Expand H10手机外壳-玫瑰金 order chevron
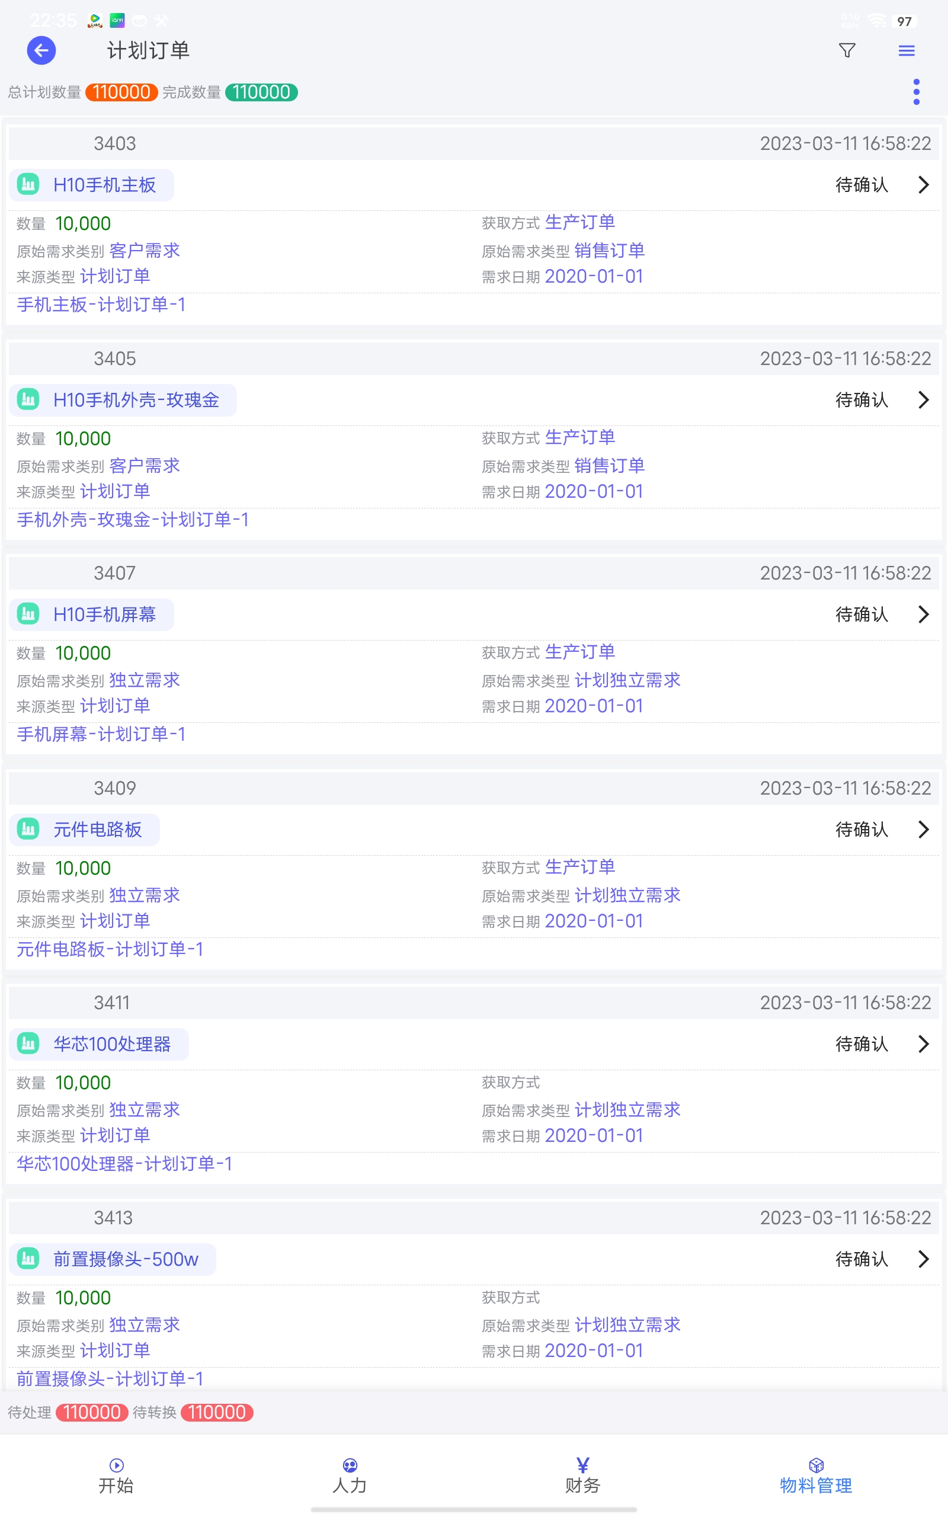Viewport: 948px width, 1517px height. tap(923, 400)
